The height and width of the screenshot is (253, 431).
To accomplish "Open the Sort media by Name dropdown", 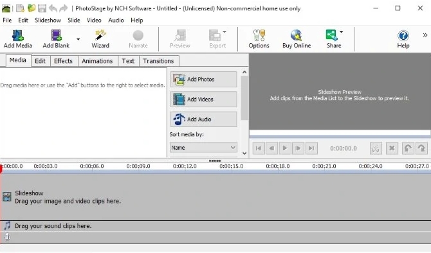I will pos(203,148).
